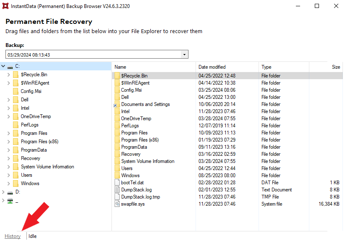Expand the OneDriveTemp tree node
The height and width of the screenshot is (240, 345).
[x=8, y=116]
